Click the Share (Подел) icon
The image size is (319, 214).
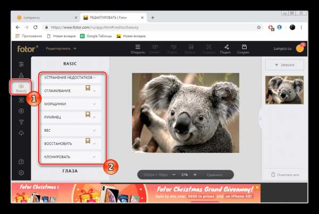point(226,49)
